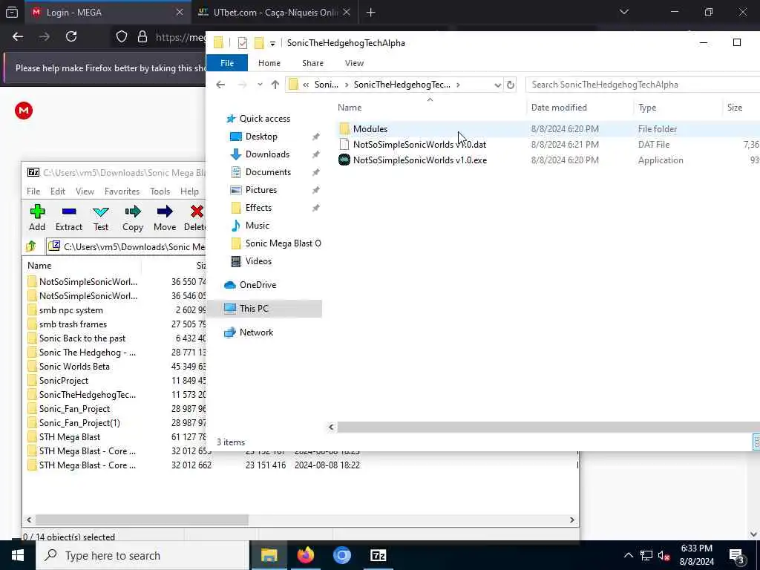760x570 pixels.
Task: Open the notification center icon
Action: point(737,555)
